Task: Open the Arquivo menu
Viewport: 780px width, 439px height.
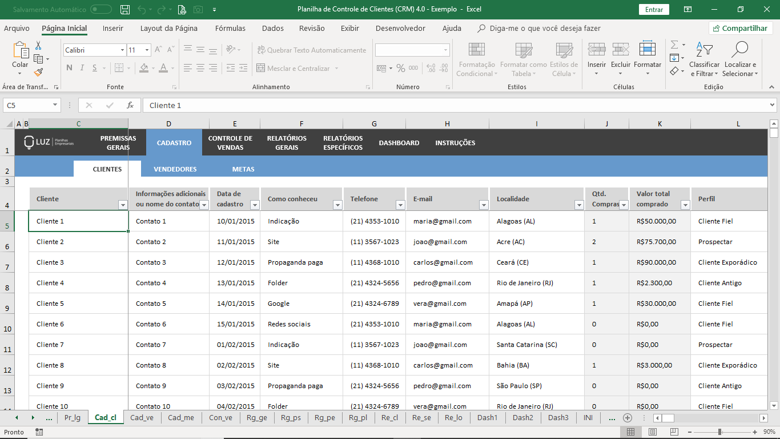Action: tap(17, 28)
